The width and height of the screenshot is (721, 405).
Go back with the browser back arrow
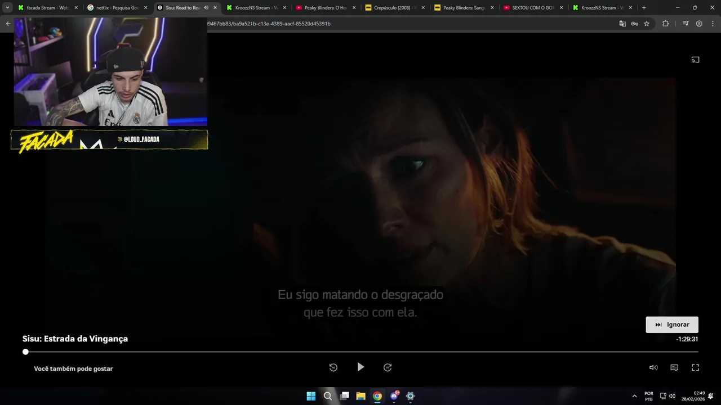click(8, 24)
